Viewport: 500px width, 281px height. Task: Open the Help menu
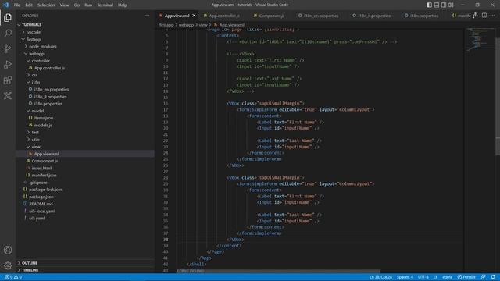pyautogui.click(x=123, y=5)
